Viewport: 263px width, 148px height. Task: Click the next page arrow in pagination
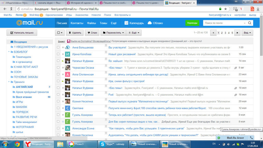[x=237, y=33]
